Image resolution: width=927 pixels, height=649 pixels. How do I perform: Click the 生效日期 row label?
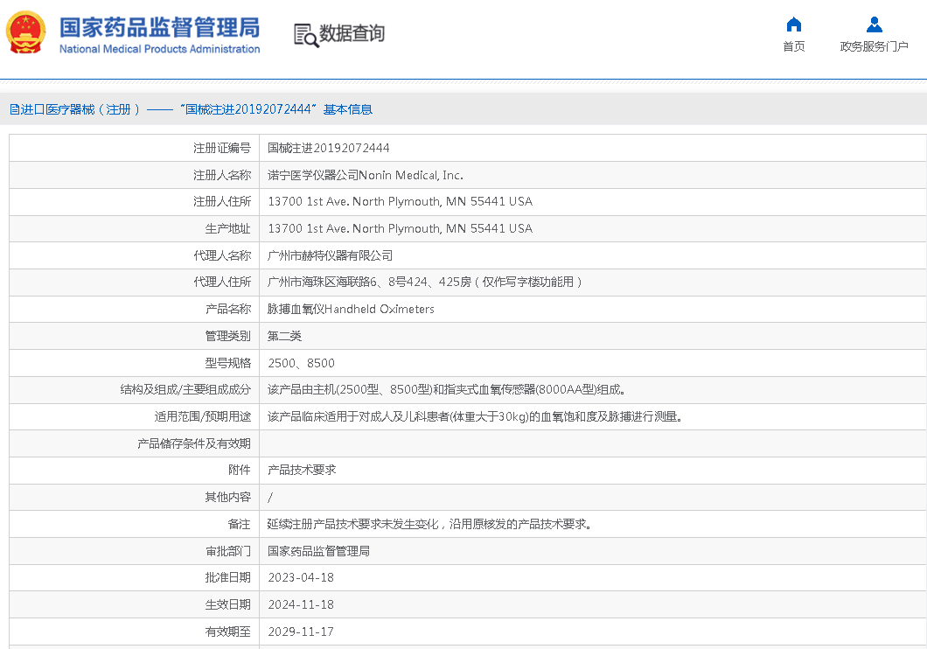(227, 604)
